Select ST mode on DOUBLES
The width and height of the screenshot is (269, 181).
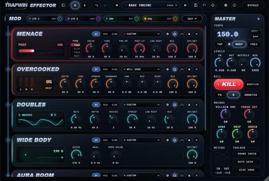(x=96, y=105)
